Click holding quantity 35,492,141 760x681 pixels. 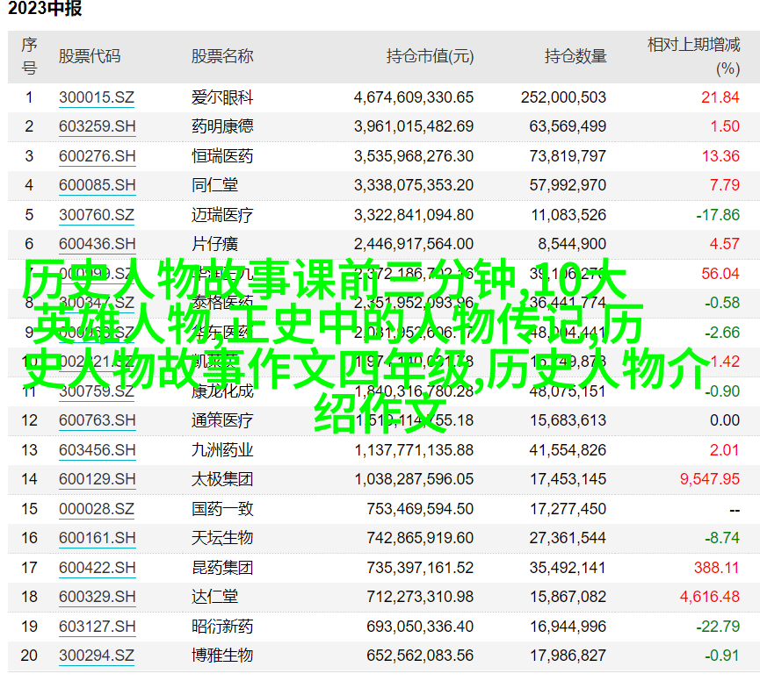click(568, 568)
